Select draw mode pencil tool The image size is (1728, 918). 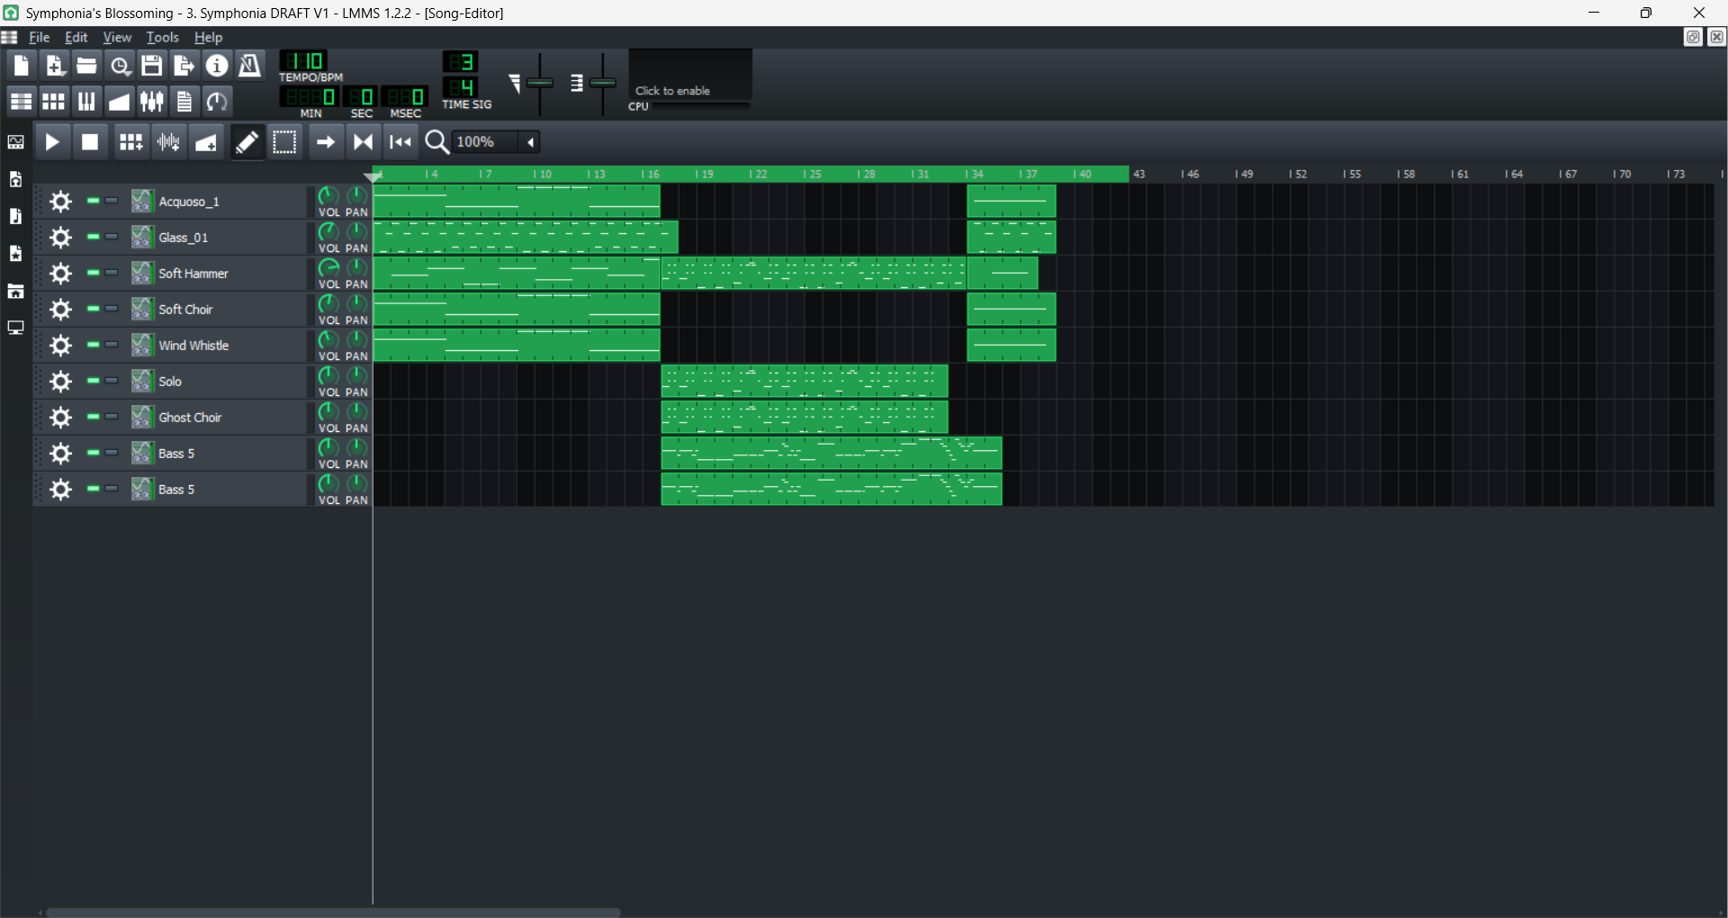click(247, 142)
